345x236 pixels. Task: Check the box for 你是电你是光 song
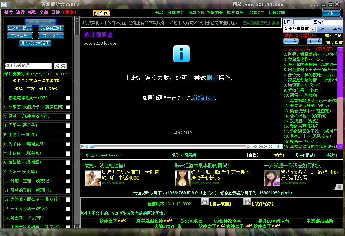tap(68, 98)
